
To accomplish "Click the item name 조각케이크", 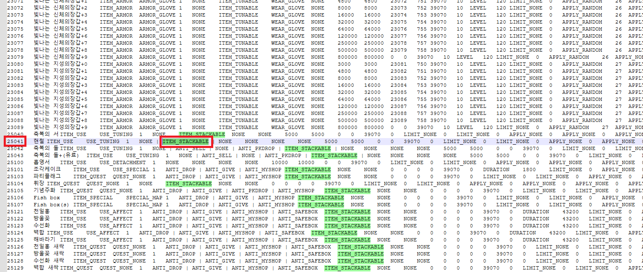I will click(47, 169).
